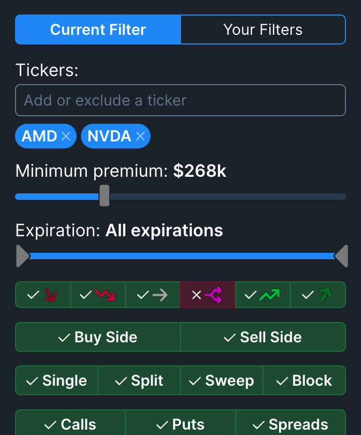Click the minimum premium slider handle
This screenshot has width=361, height=435.
(x=105, y=196)
